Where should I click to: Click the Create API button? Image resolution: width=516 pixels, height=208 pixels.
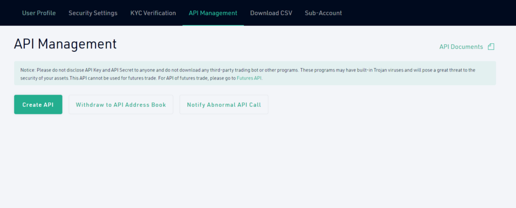point(38,105)
